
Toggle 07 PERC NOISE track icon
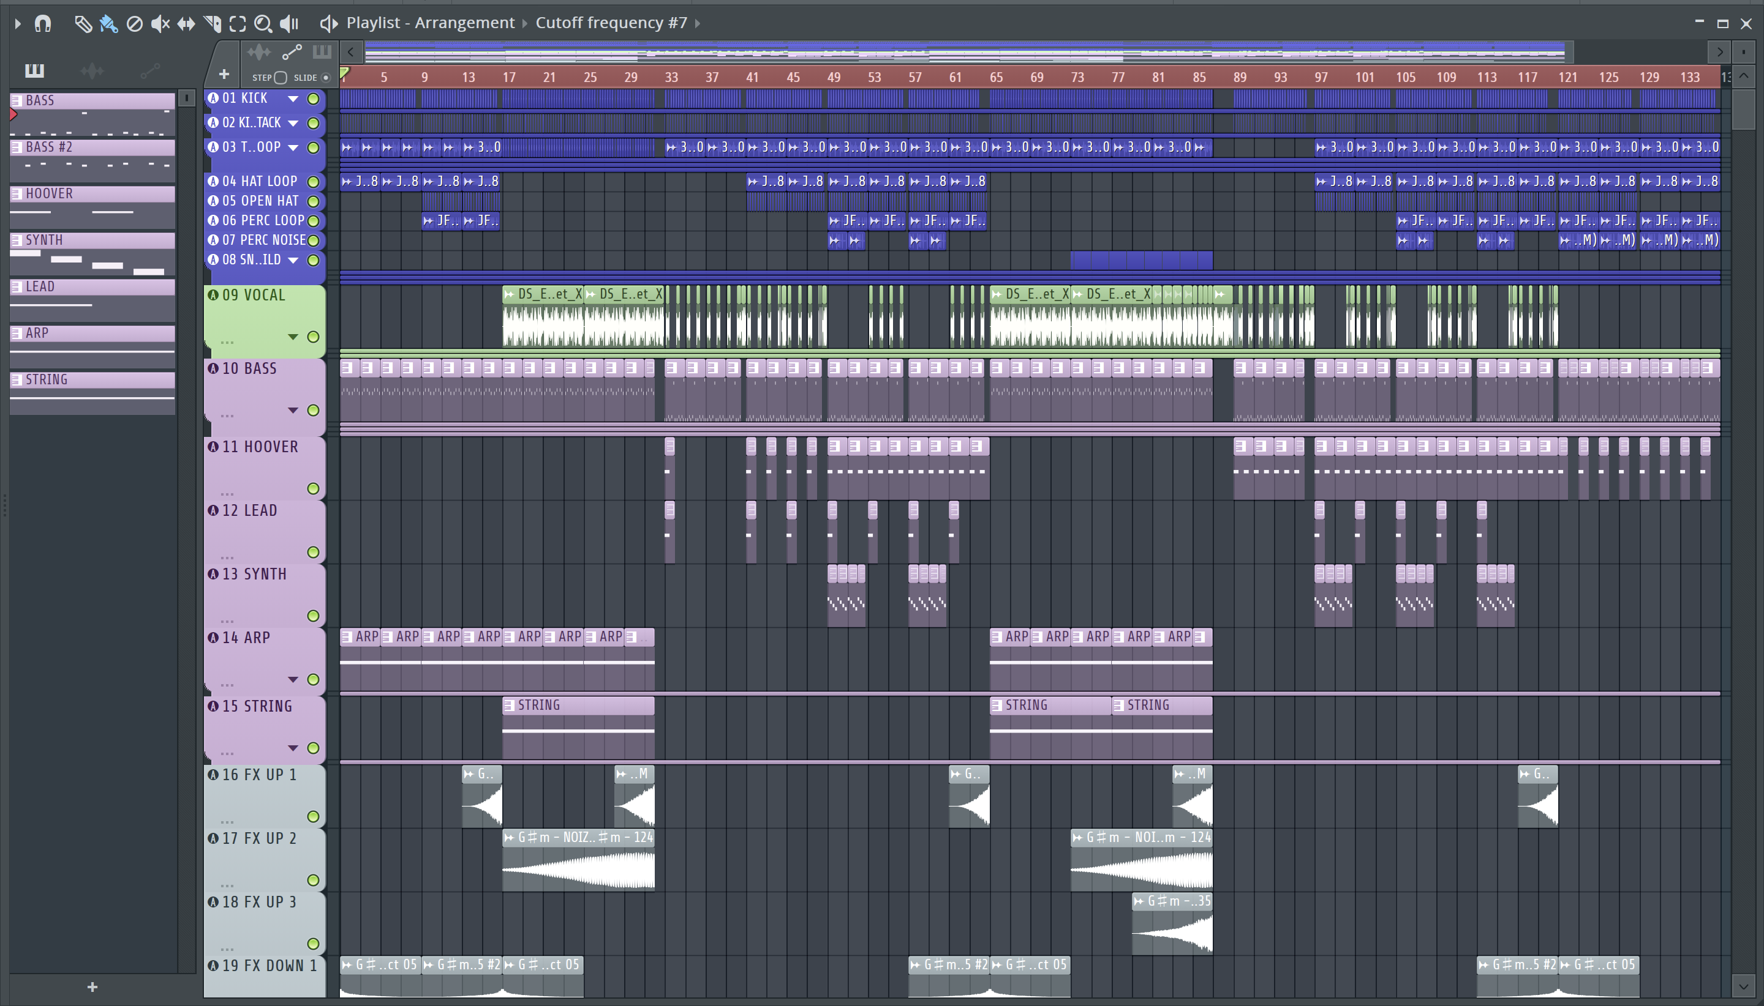[213, 240]
